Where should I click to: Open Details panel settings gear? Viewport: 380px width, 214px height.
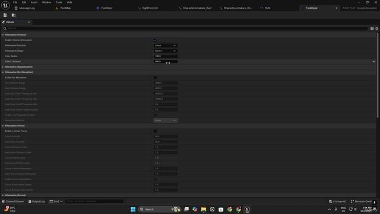point(377,29)
